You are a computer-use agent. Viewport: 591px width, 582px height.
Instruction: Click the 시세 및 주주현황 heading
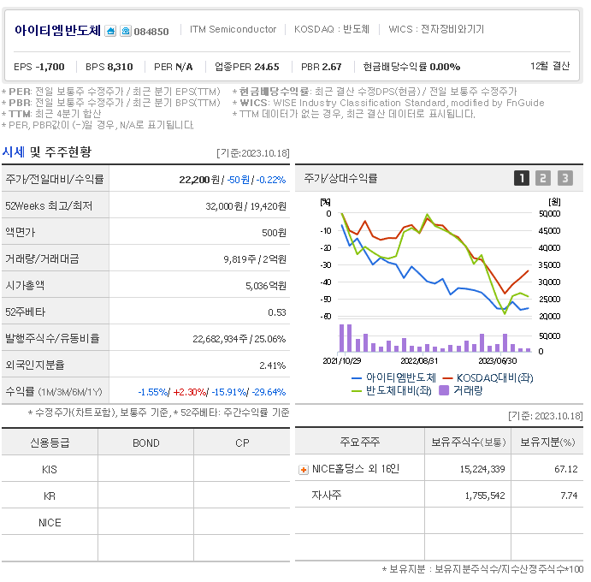pos(47,152)
